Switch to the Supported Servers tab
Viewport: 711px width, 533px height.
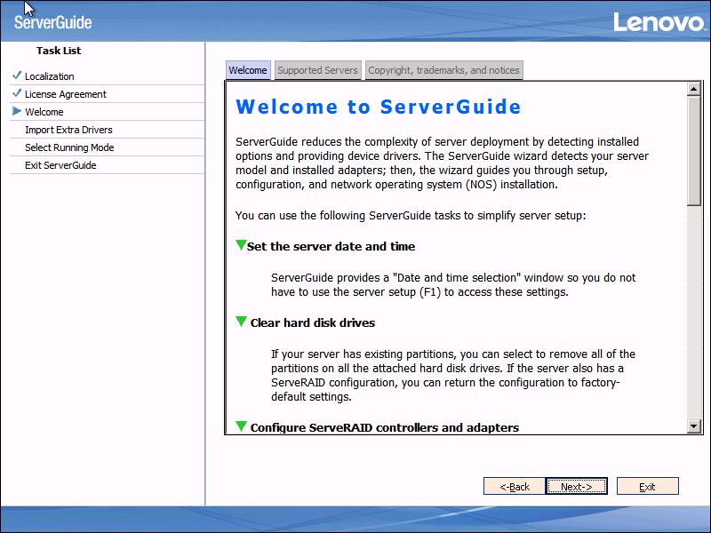[x=317, y=70]
